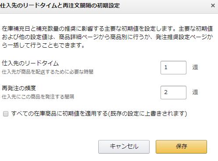Click the 週 unit beside the lead time field
The image size is (218, 161).
[195, 67]
